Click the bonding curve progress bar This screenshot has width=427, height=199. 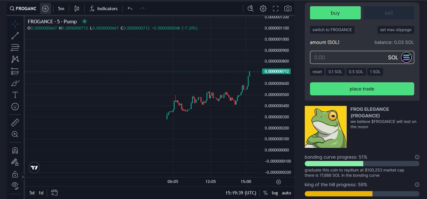[362, 164]
